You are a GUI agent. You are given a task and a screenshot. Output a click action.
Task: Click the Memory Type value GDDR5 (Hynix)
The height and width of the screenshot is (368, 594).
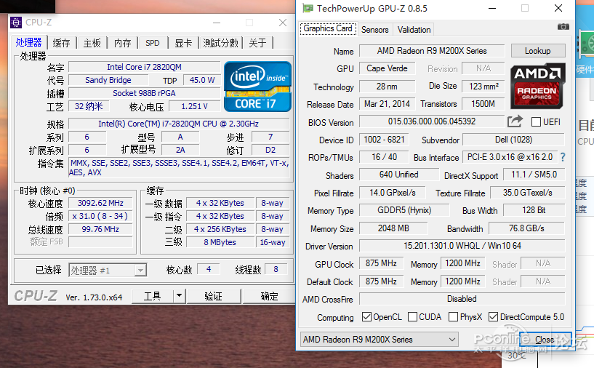coord(404,210)
